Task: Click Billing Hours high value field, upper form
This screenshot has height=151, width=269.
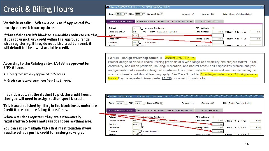Action: 256,39
